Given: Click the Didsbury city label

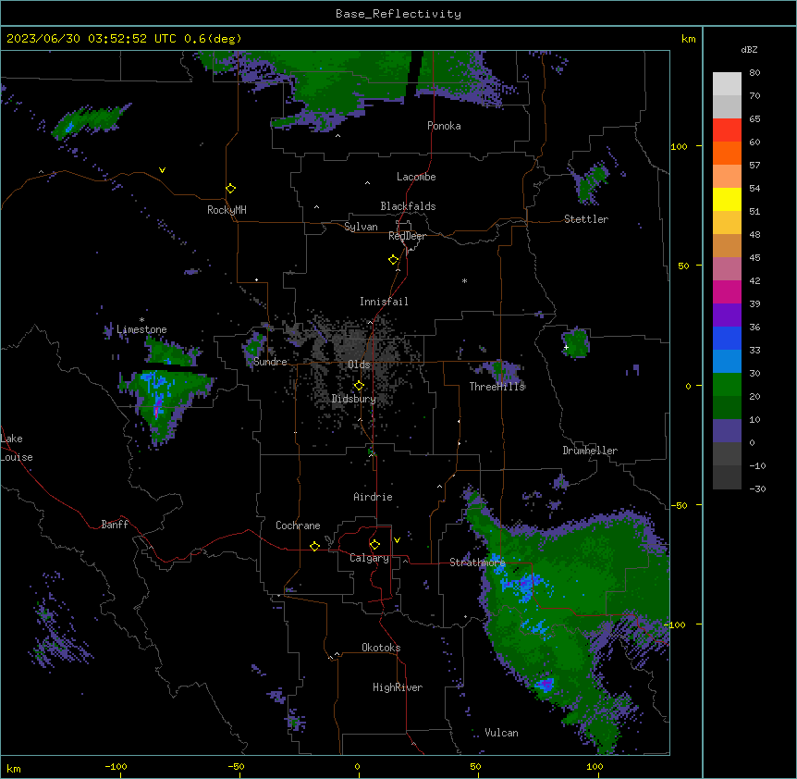Looking at the screenshot, I should pyautogui.click(x=354, y=399).
